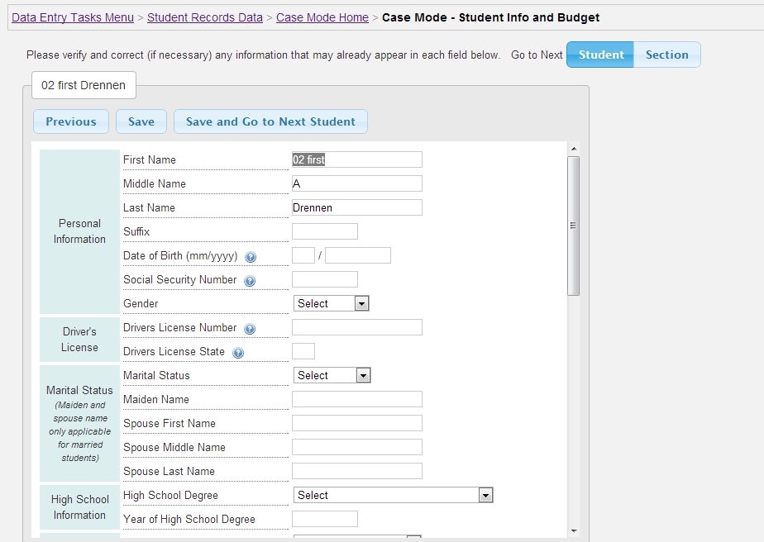Click the form's vertical scrollbar thumb
The height and width of the screenshot is (542, 764).
(574, 226)
